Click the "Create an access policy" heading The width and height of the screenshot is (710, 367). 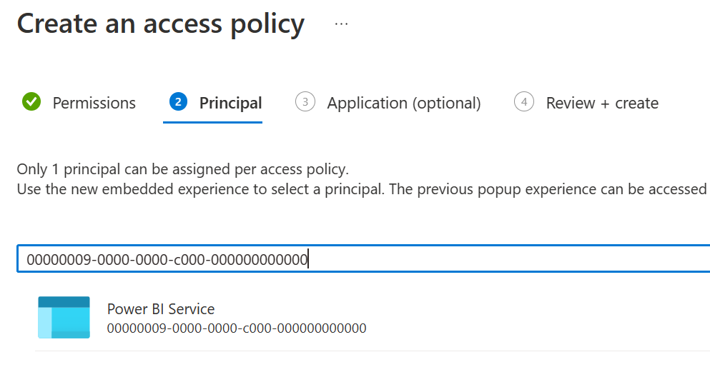tap(161, 24)
